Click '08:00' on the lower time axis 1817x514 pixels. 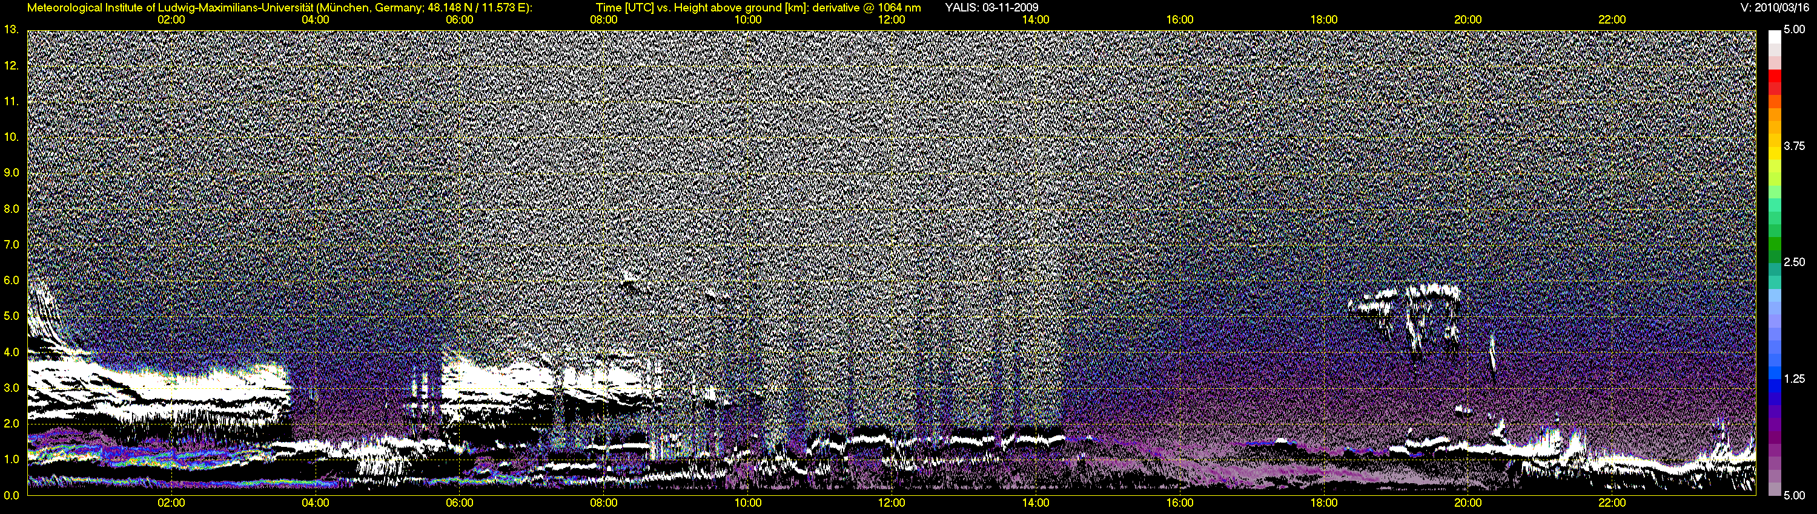point(604,503)
